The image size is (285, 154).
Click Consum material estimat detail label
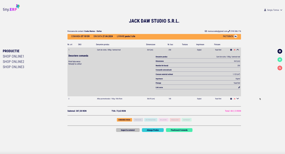(x=164, y=74)
